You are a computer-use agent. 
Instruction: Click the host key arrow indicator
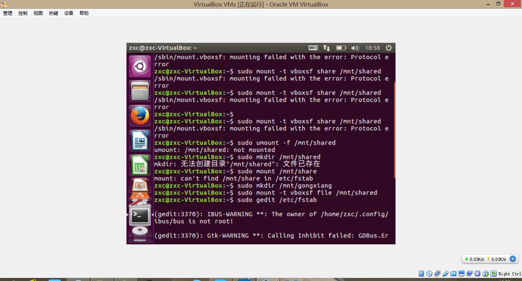(493, 273)
